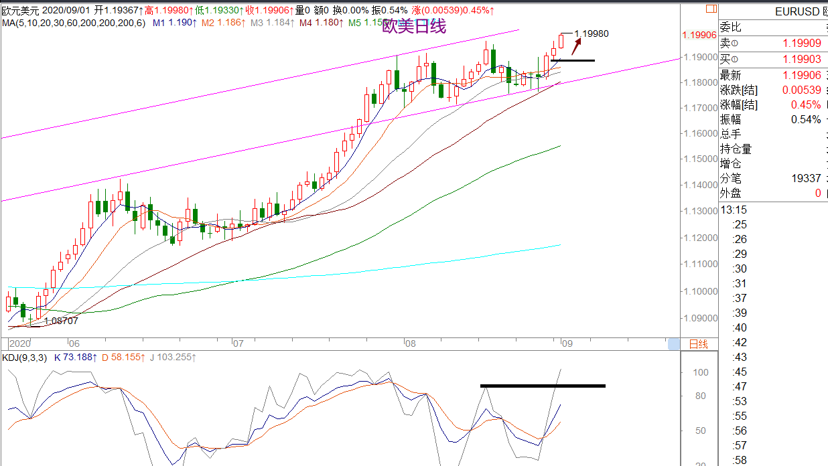Click the 振幅 row label

coord(730,120)
